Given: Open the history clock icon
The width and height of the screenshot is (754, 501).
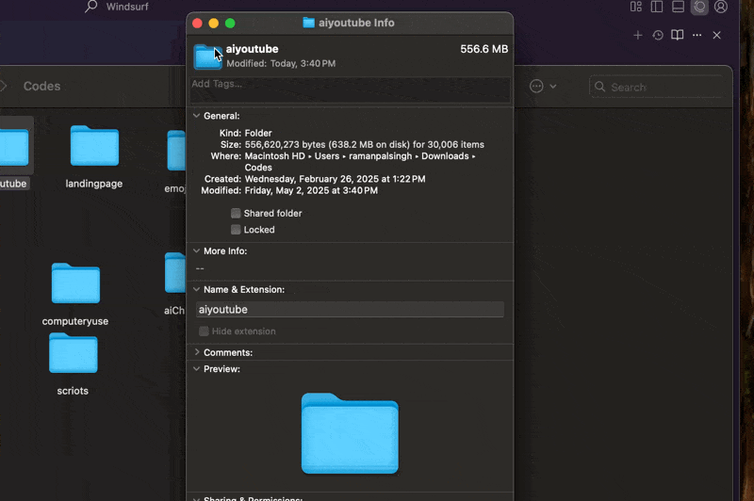Looking at the screenshot, I should tap(658, 35).
